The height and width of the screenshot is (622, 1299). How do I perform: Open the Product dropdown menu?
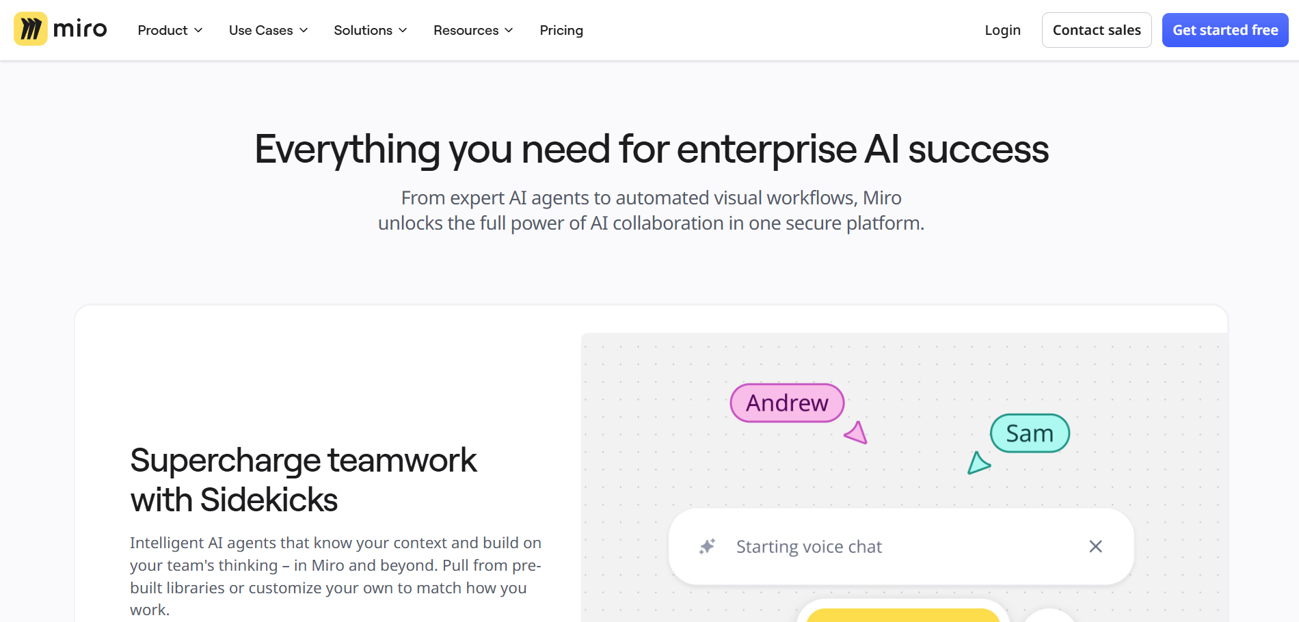pyautogui.click(x=170, y=30)
